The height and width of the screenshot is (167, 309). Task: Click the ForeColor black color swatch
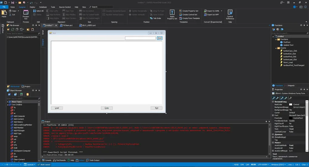point(290,118)
